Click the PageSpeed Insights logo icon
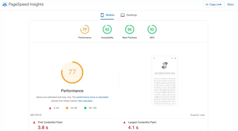This screenshot has width=238, height=131. 5,4
